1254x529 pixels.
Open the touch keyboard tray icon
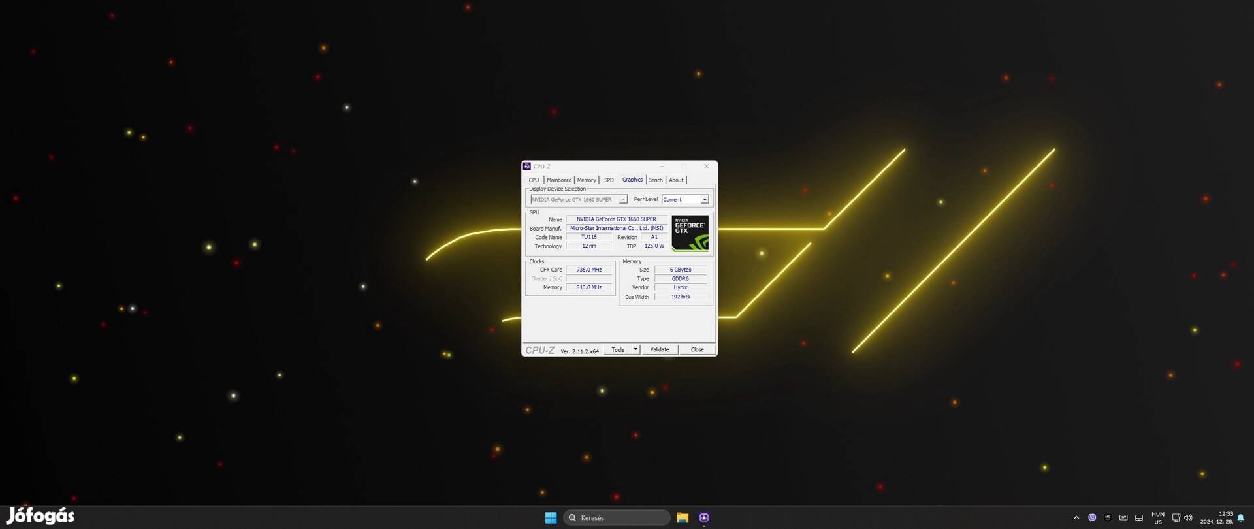pyautogui.click(x=1123, y=518)
